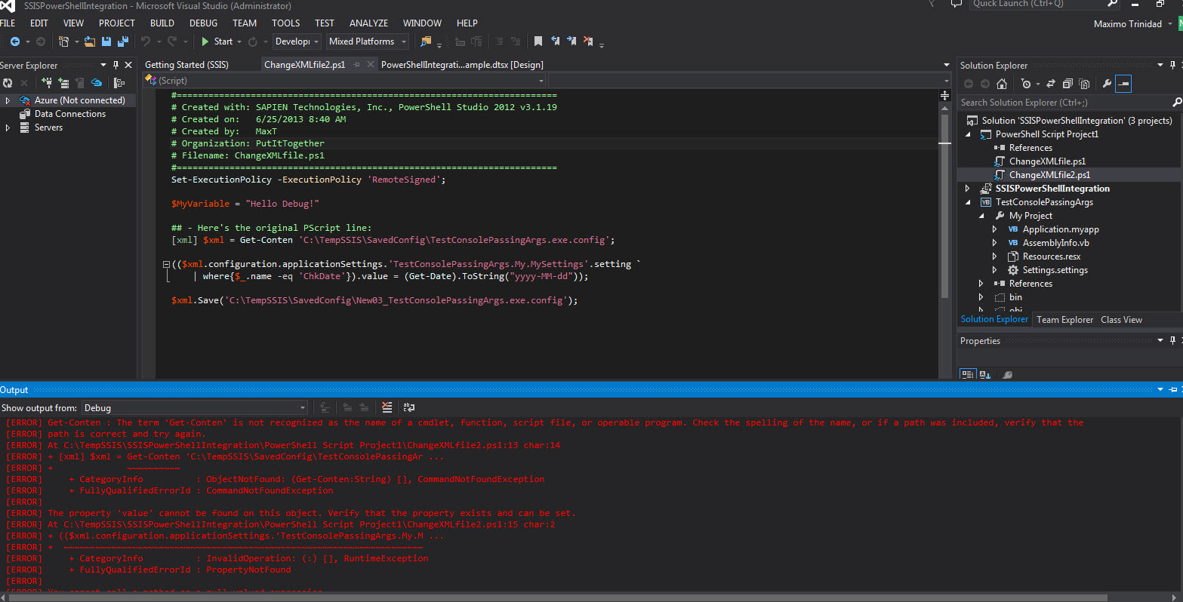Go to previous bookmark icon
This screenshot has width=1183, height=602.
tap(556, 41)
